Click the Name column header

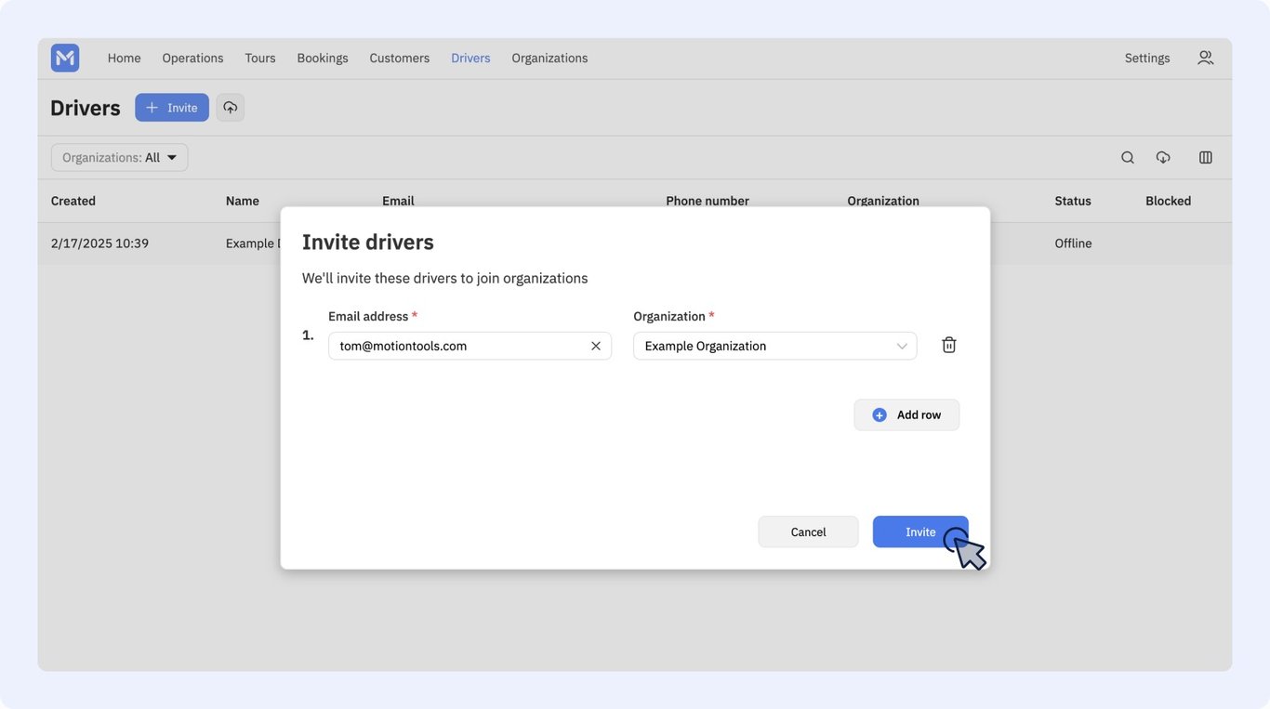[x=243, y=201]
